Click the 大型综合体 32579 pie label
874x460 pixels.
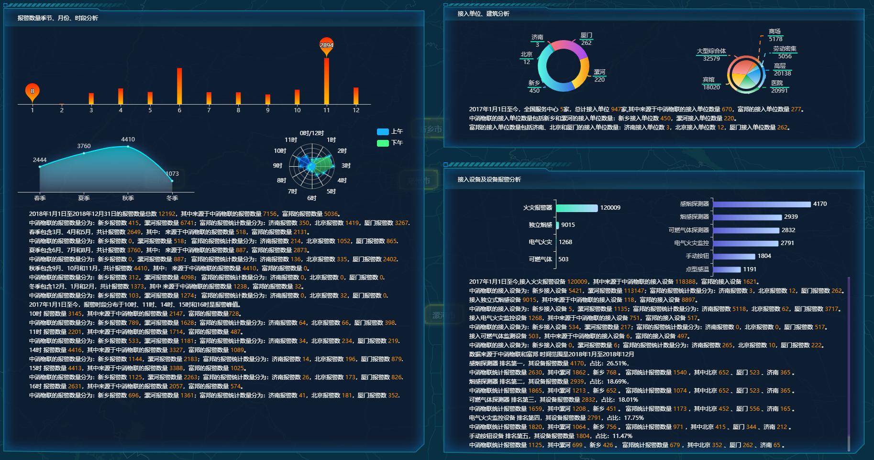(711, 54)
